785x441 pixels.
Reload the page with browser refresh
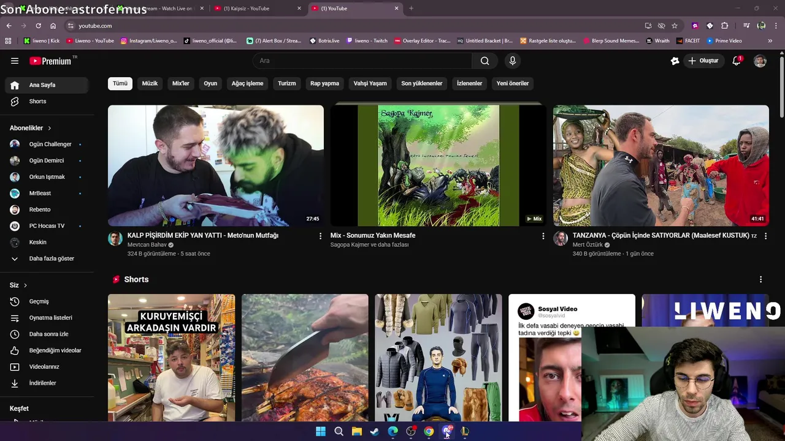click(x=38, y=26)
